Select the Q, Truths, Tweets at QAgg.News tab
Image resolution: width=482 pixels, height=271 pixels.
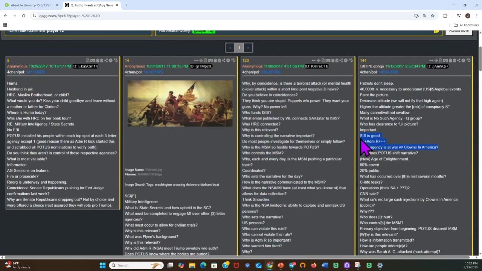pyautogui.click(x=91, y=5)
